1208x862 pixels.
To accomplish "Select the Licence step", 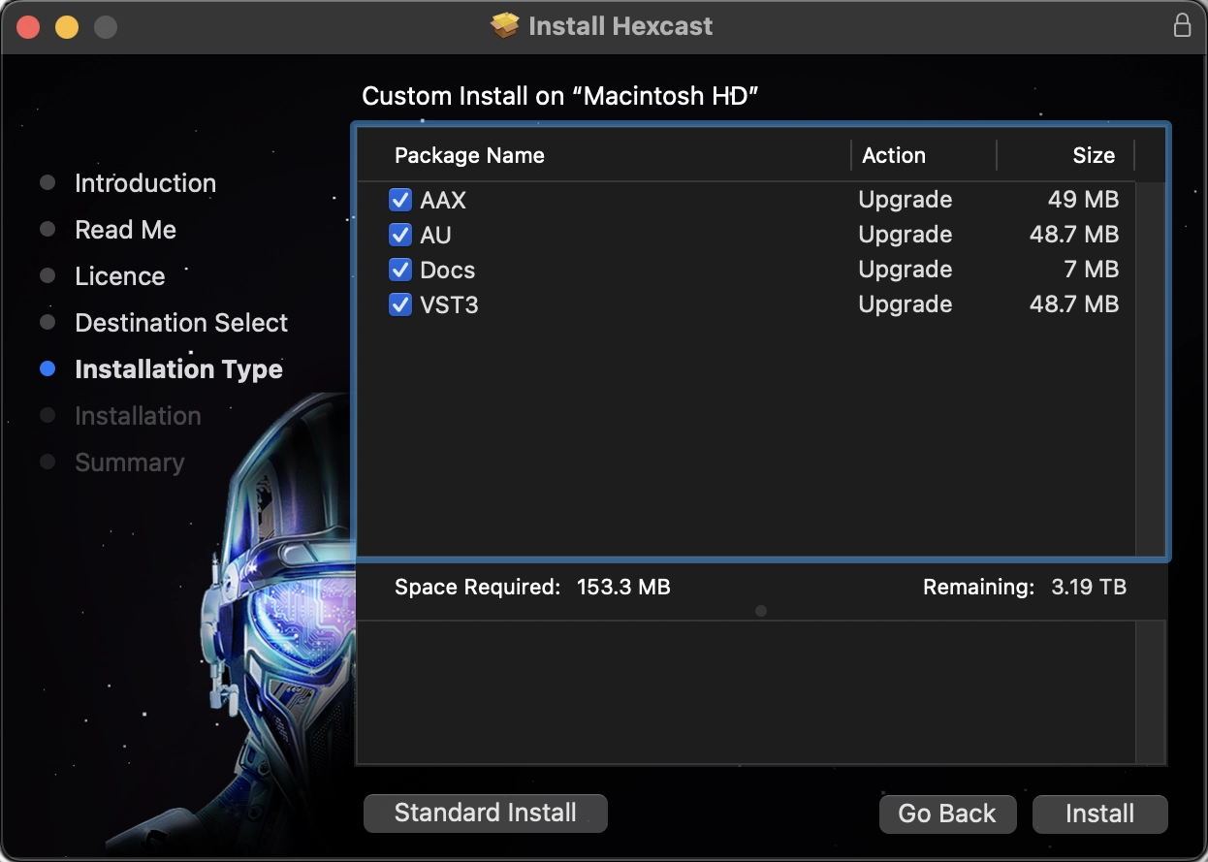I will 119,276.
